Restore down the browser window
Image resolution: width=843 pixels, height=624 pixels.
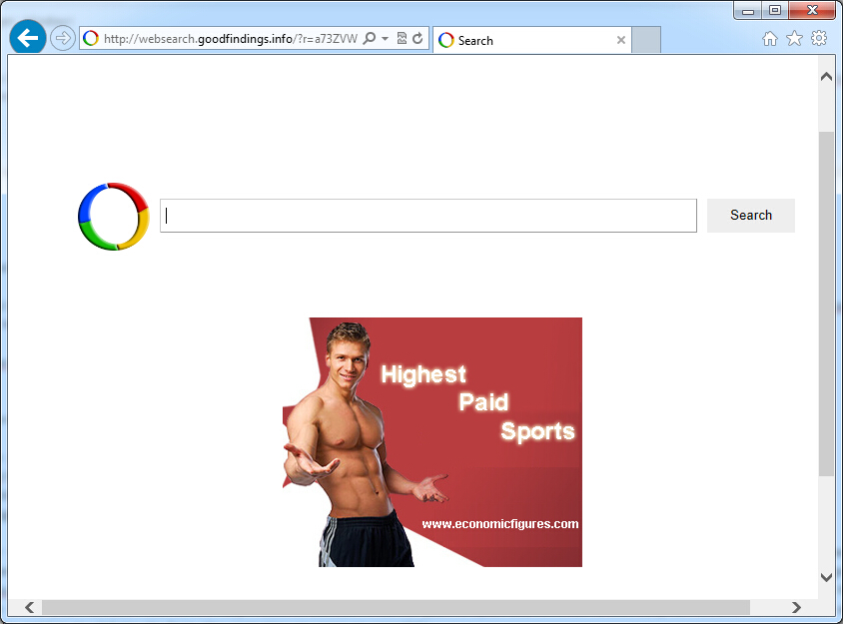775,11
